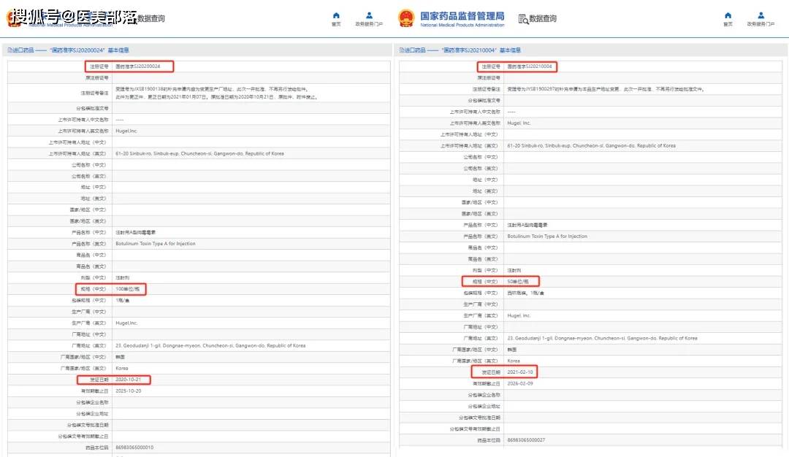The height and width of the screenshot is (457, 789).
Task: Click the 数据查询 search icon on right page
Action: [523, 19]
